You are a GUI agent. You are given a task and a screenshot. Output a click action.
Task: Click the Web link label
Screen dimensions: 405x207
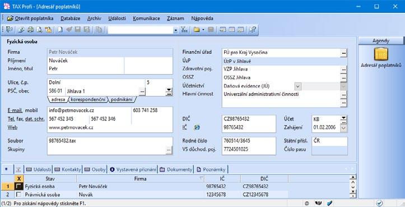12,127
